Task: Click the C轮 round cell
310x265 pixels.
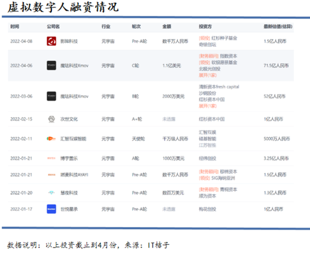Action: [x=135, y=65]
